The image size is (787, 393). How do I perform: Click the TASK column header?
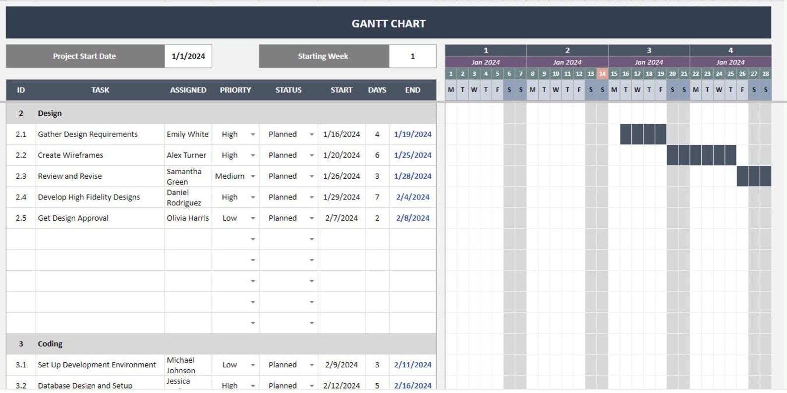pos(100,90)
